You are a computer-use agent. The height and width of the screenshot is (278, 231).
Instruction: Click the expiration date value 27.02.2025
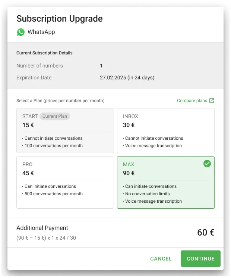[127, 78]
